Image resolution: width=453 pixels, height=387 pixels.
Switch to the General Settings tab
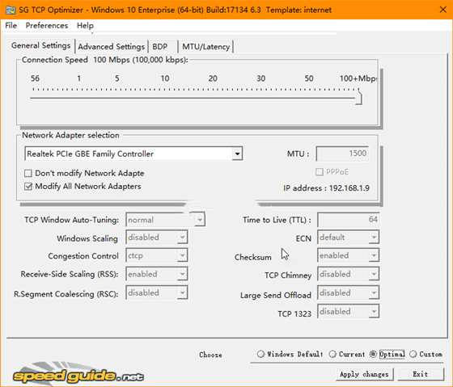click(41, 45)
